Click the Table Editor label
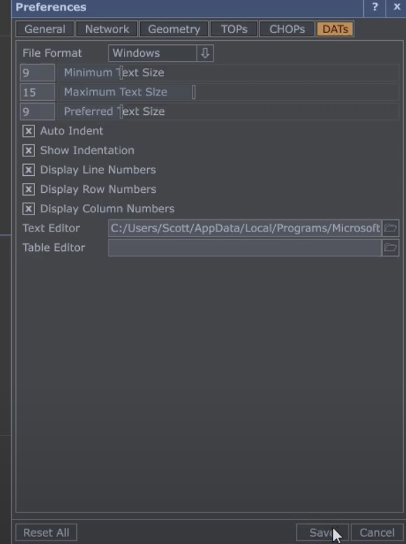406x544 pixels. [x=54, y=247]
